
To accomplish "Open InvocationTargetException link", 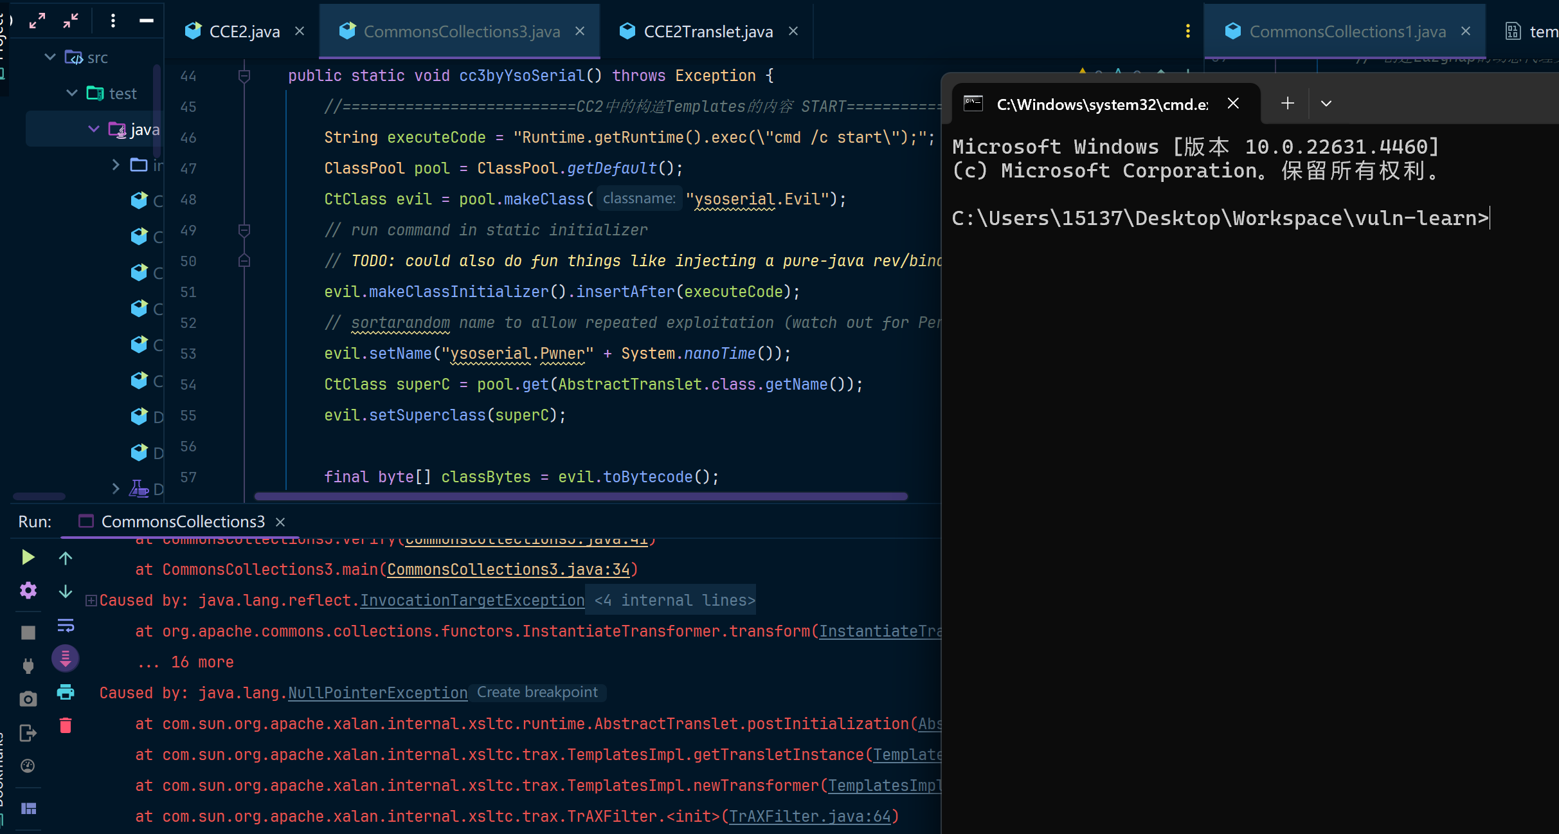I will coord(473,601).
